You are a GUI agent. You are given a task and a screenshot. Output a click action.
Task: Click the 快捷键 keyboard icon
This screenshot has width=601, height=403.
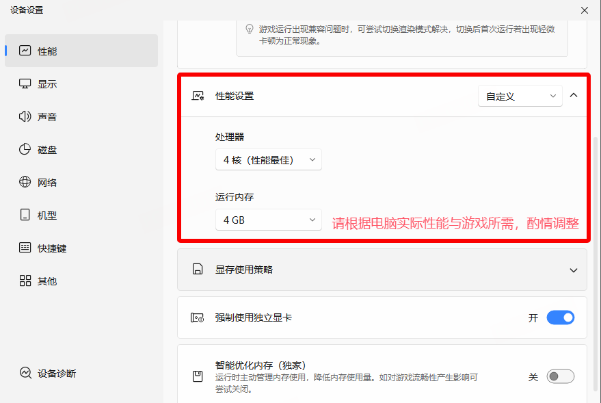pyautogui.click(x=25, y=248)
